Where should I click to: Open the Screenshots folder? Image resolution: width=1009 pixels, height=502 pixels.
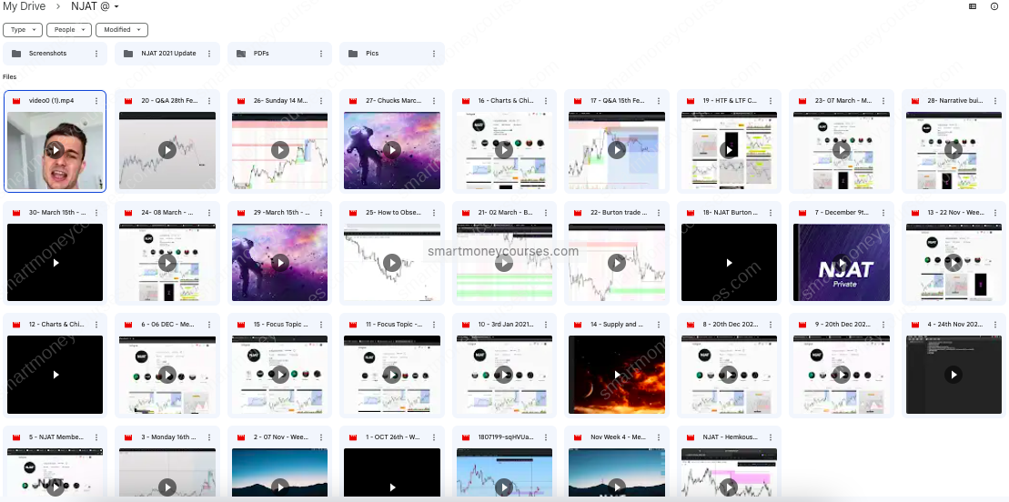(47, 54)
